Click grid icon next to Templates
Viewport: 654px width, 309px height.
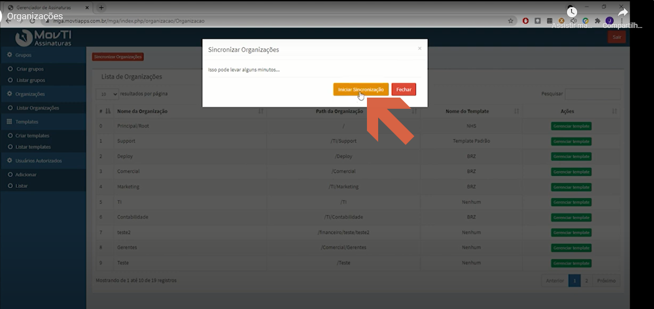click(10, 122)
